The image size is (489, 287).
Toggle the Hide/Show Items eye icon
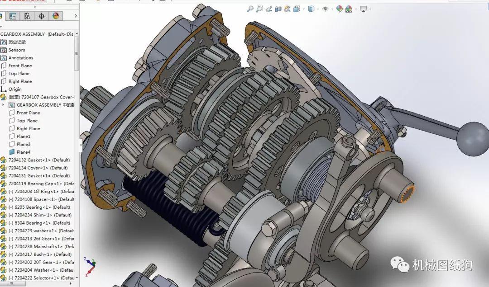pyautogui.click(x=326, y=8)
